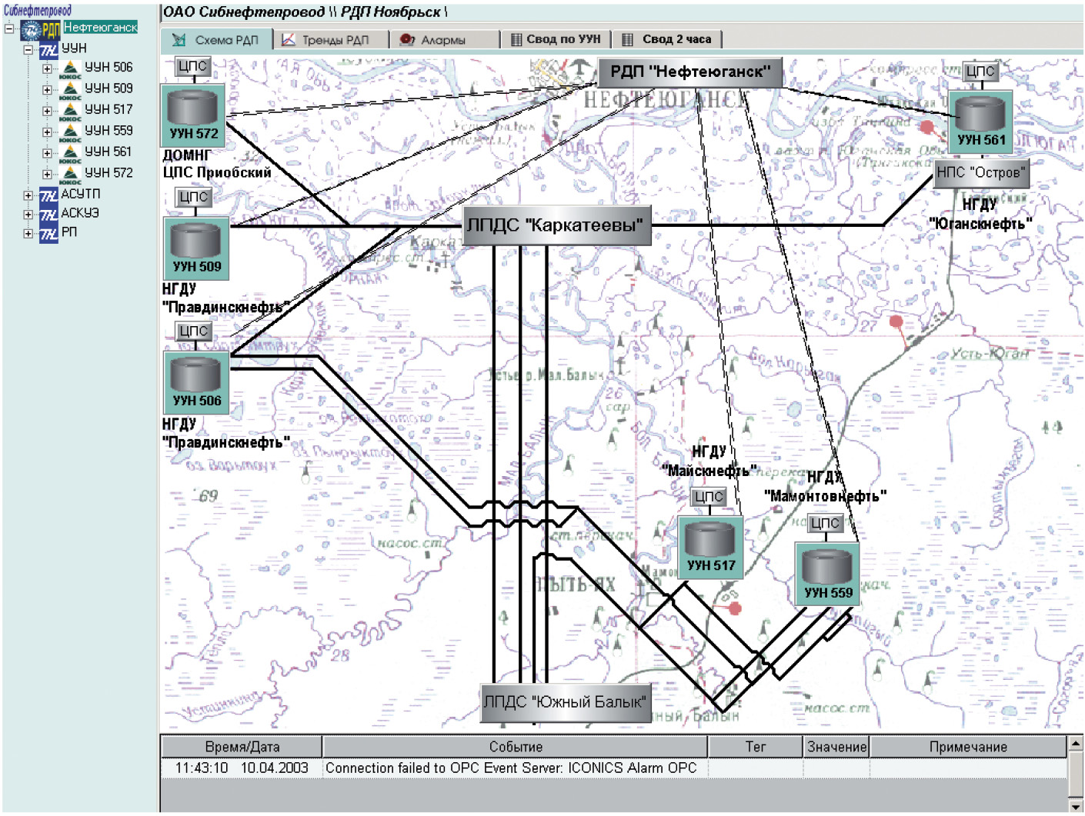Expand the УУН 561 tree node

(x=47, y=154)
